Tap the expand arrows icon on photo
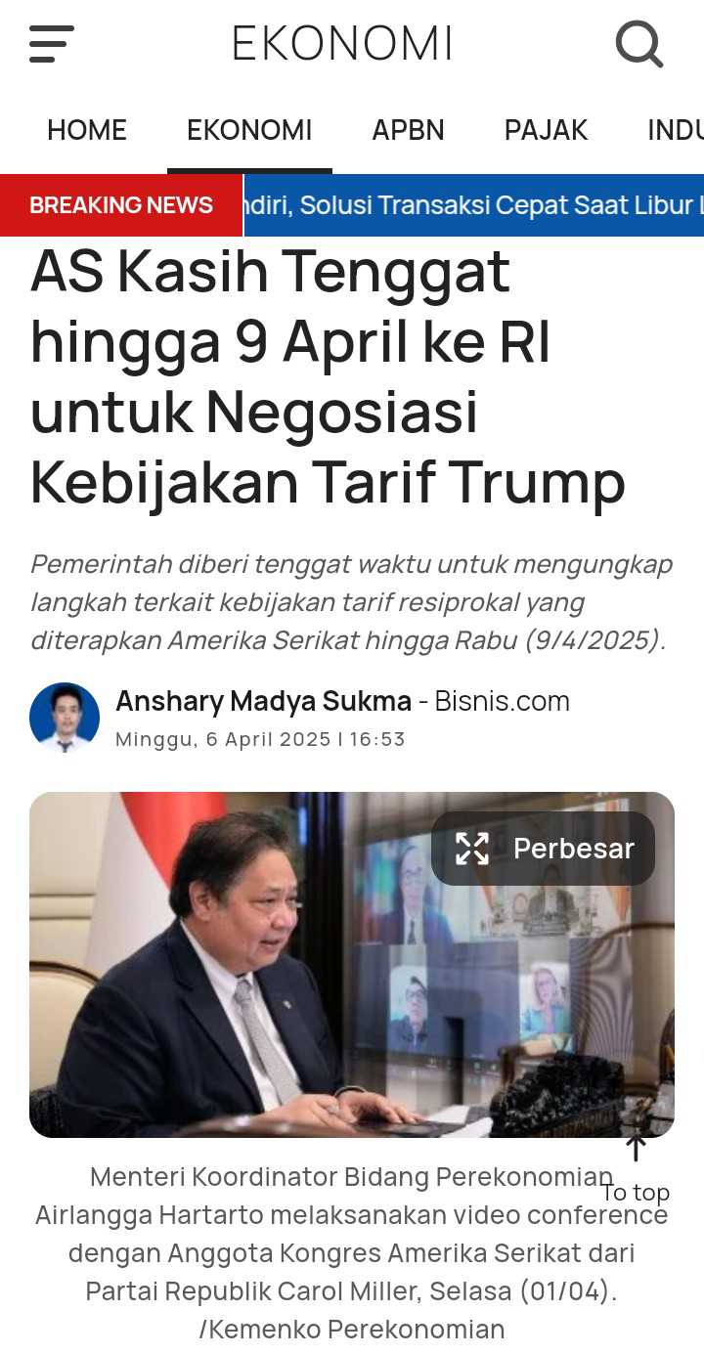The image size is (704, 1354). [472, 849]
